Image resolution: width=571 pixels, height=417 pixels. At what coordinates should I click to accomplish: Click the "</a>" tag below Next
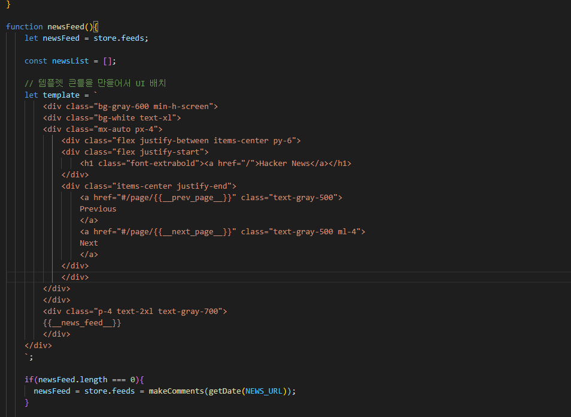(x=89, y=255)
